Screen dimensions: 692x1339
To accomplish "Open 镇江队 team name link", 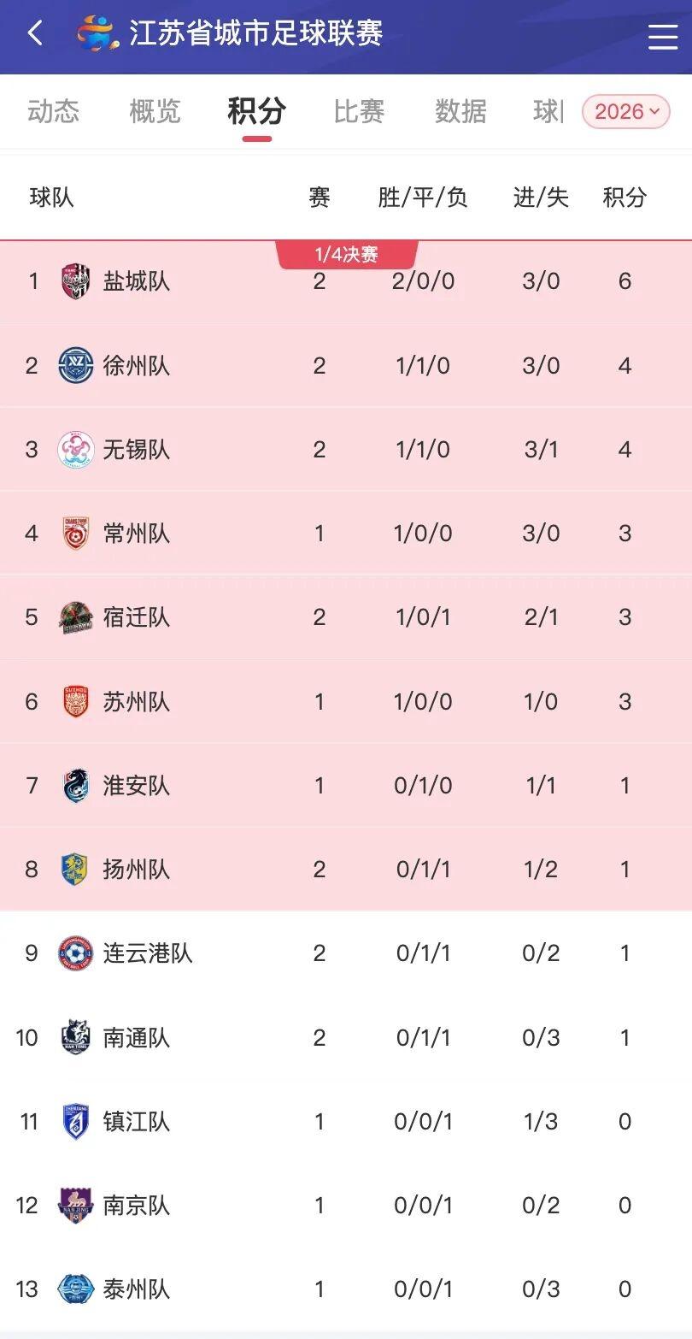I will 137,1122.
